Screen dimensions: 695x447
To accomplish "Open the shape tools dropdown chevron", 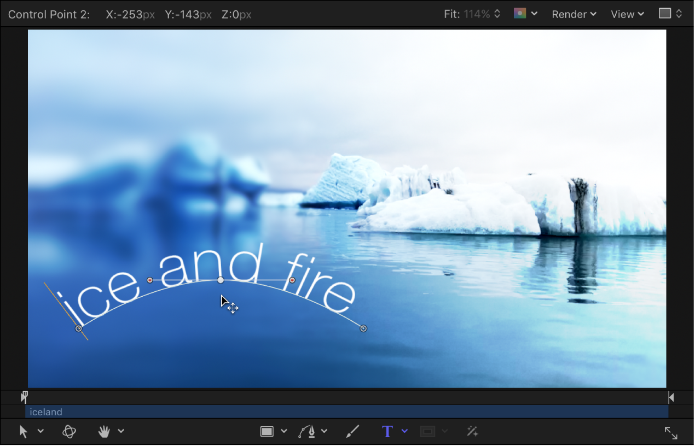I will (x=283, y=431).
